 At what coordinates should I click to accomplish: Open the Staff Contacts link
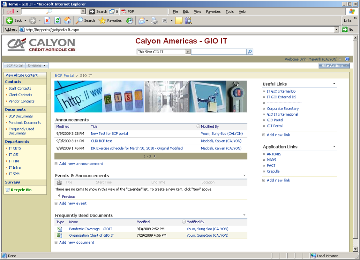20,88
